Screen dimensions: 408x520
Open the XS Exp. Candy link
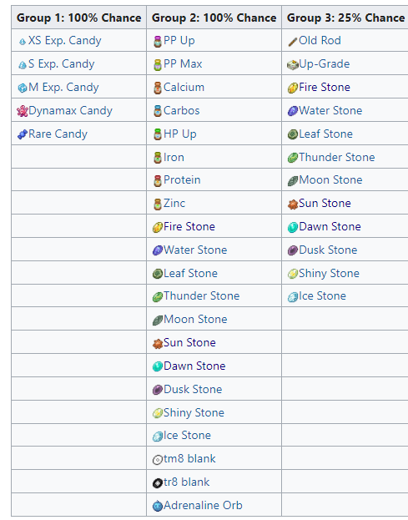click(64, 40)
